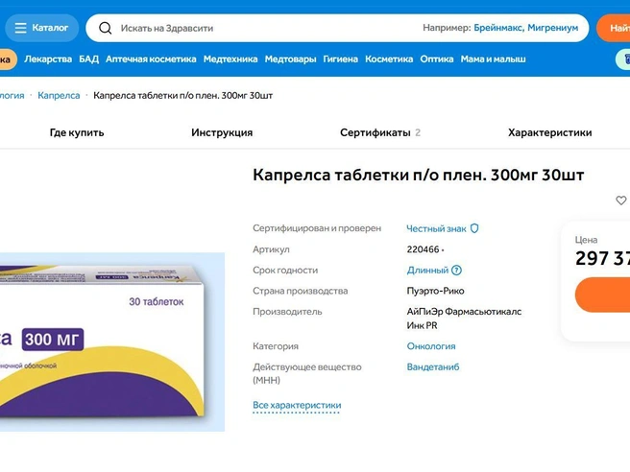Click the АйПиЭр Фармасьютикалс manufacturer text
The image size is (630, 472).
[464, 319]
